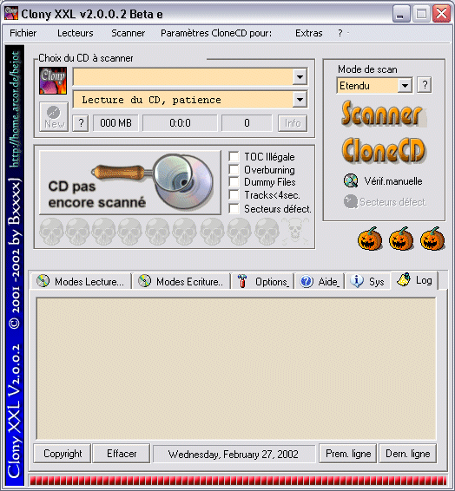Click the ? button beside 000 MB
The width and height of the screenshot is (455, 491).
coord(81,123)
